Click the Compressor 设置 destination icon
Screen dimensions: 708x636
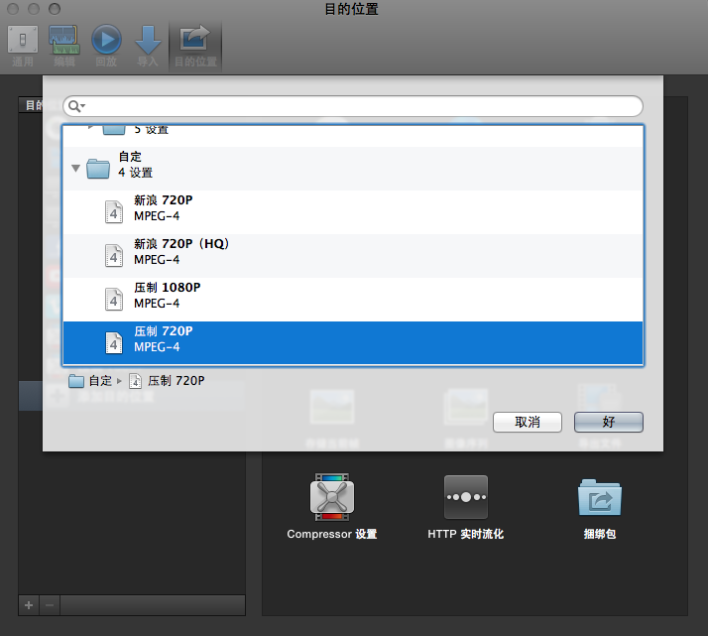331,497
